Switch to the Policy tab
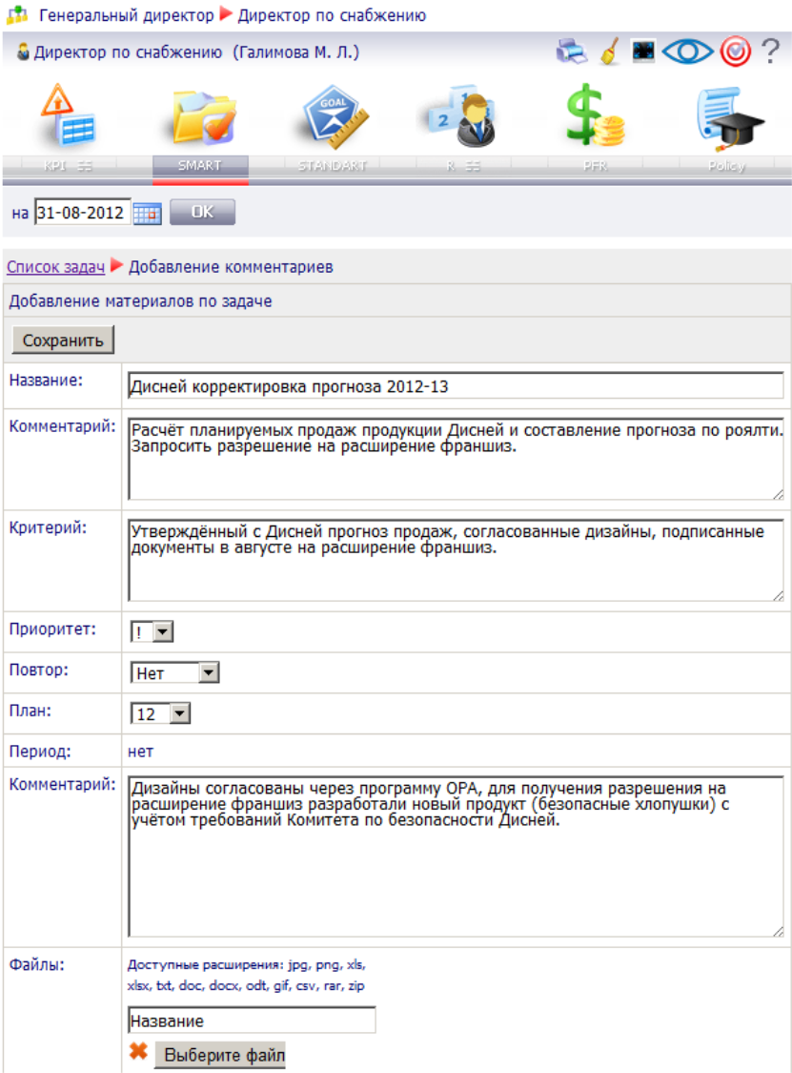 [x=726, y=166]
